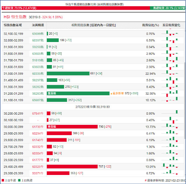Click the red bar showing 388 [-28]
This screenshot has height=184, width=186.
pos(59,133)
